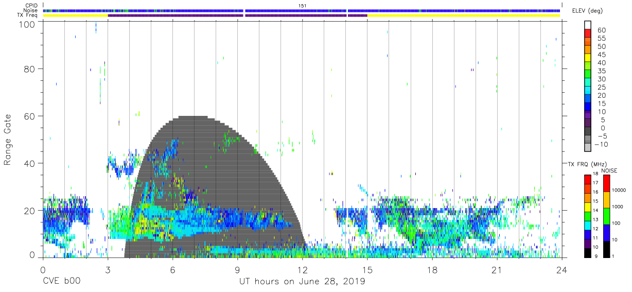The height and width of the screenshot is (292, 632).
Task: Click the red 55–60 degree elevation swatch
Action: [x=588, y=33]
